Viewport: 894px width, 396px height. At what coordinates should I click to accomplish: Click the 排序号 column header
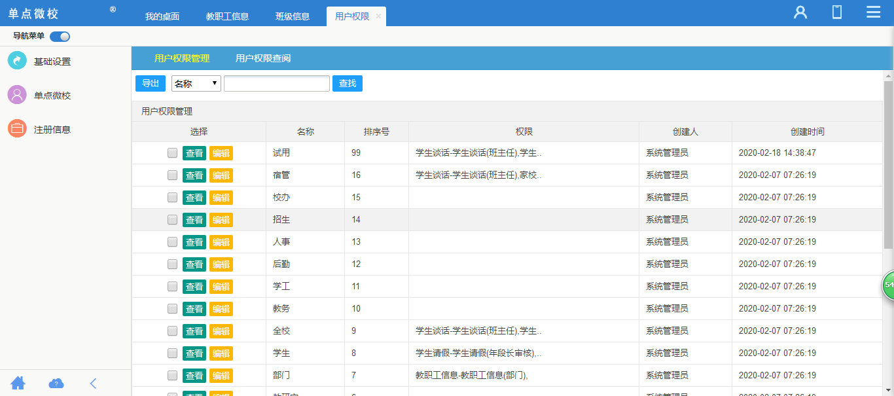(x=376, y=132)
